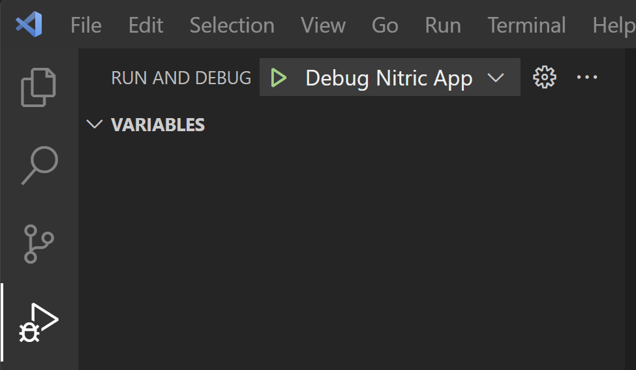Open the Terminal menu
The image size is (636, 370).
(x=526, y=25)
